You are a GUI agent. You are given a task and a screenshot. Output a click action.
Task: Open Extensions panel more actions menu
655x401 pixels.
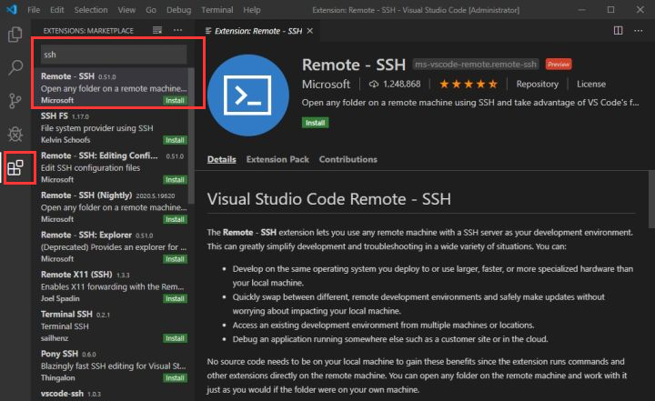(177, 31)
